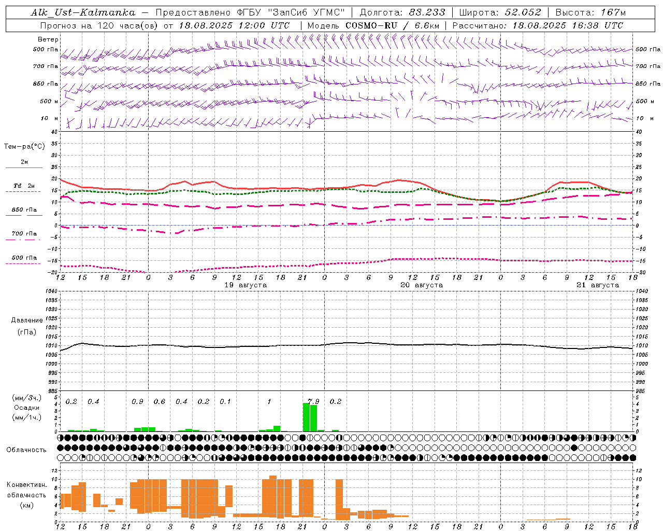Click the "(мм/3ч.)" unit label
The height and width of the screenshot is (531, 663).
26,398
